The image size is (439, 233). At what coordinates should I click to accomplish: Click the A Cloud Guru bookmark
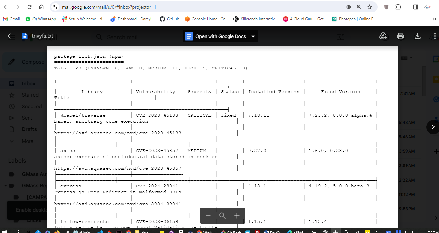[305, 19]
